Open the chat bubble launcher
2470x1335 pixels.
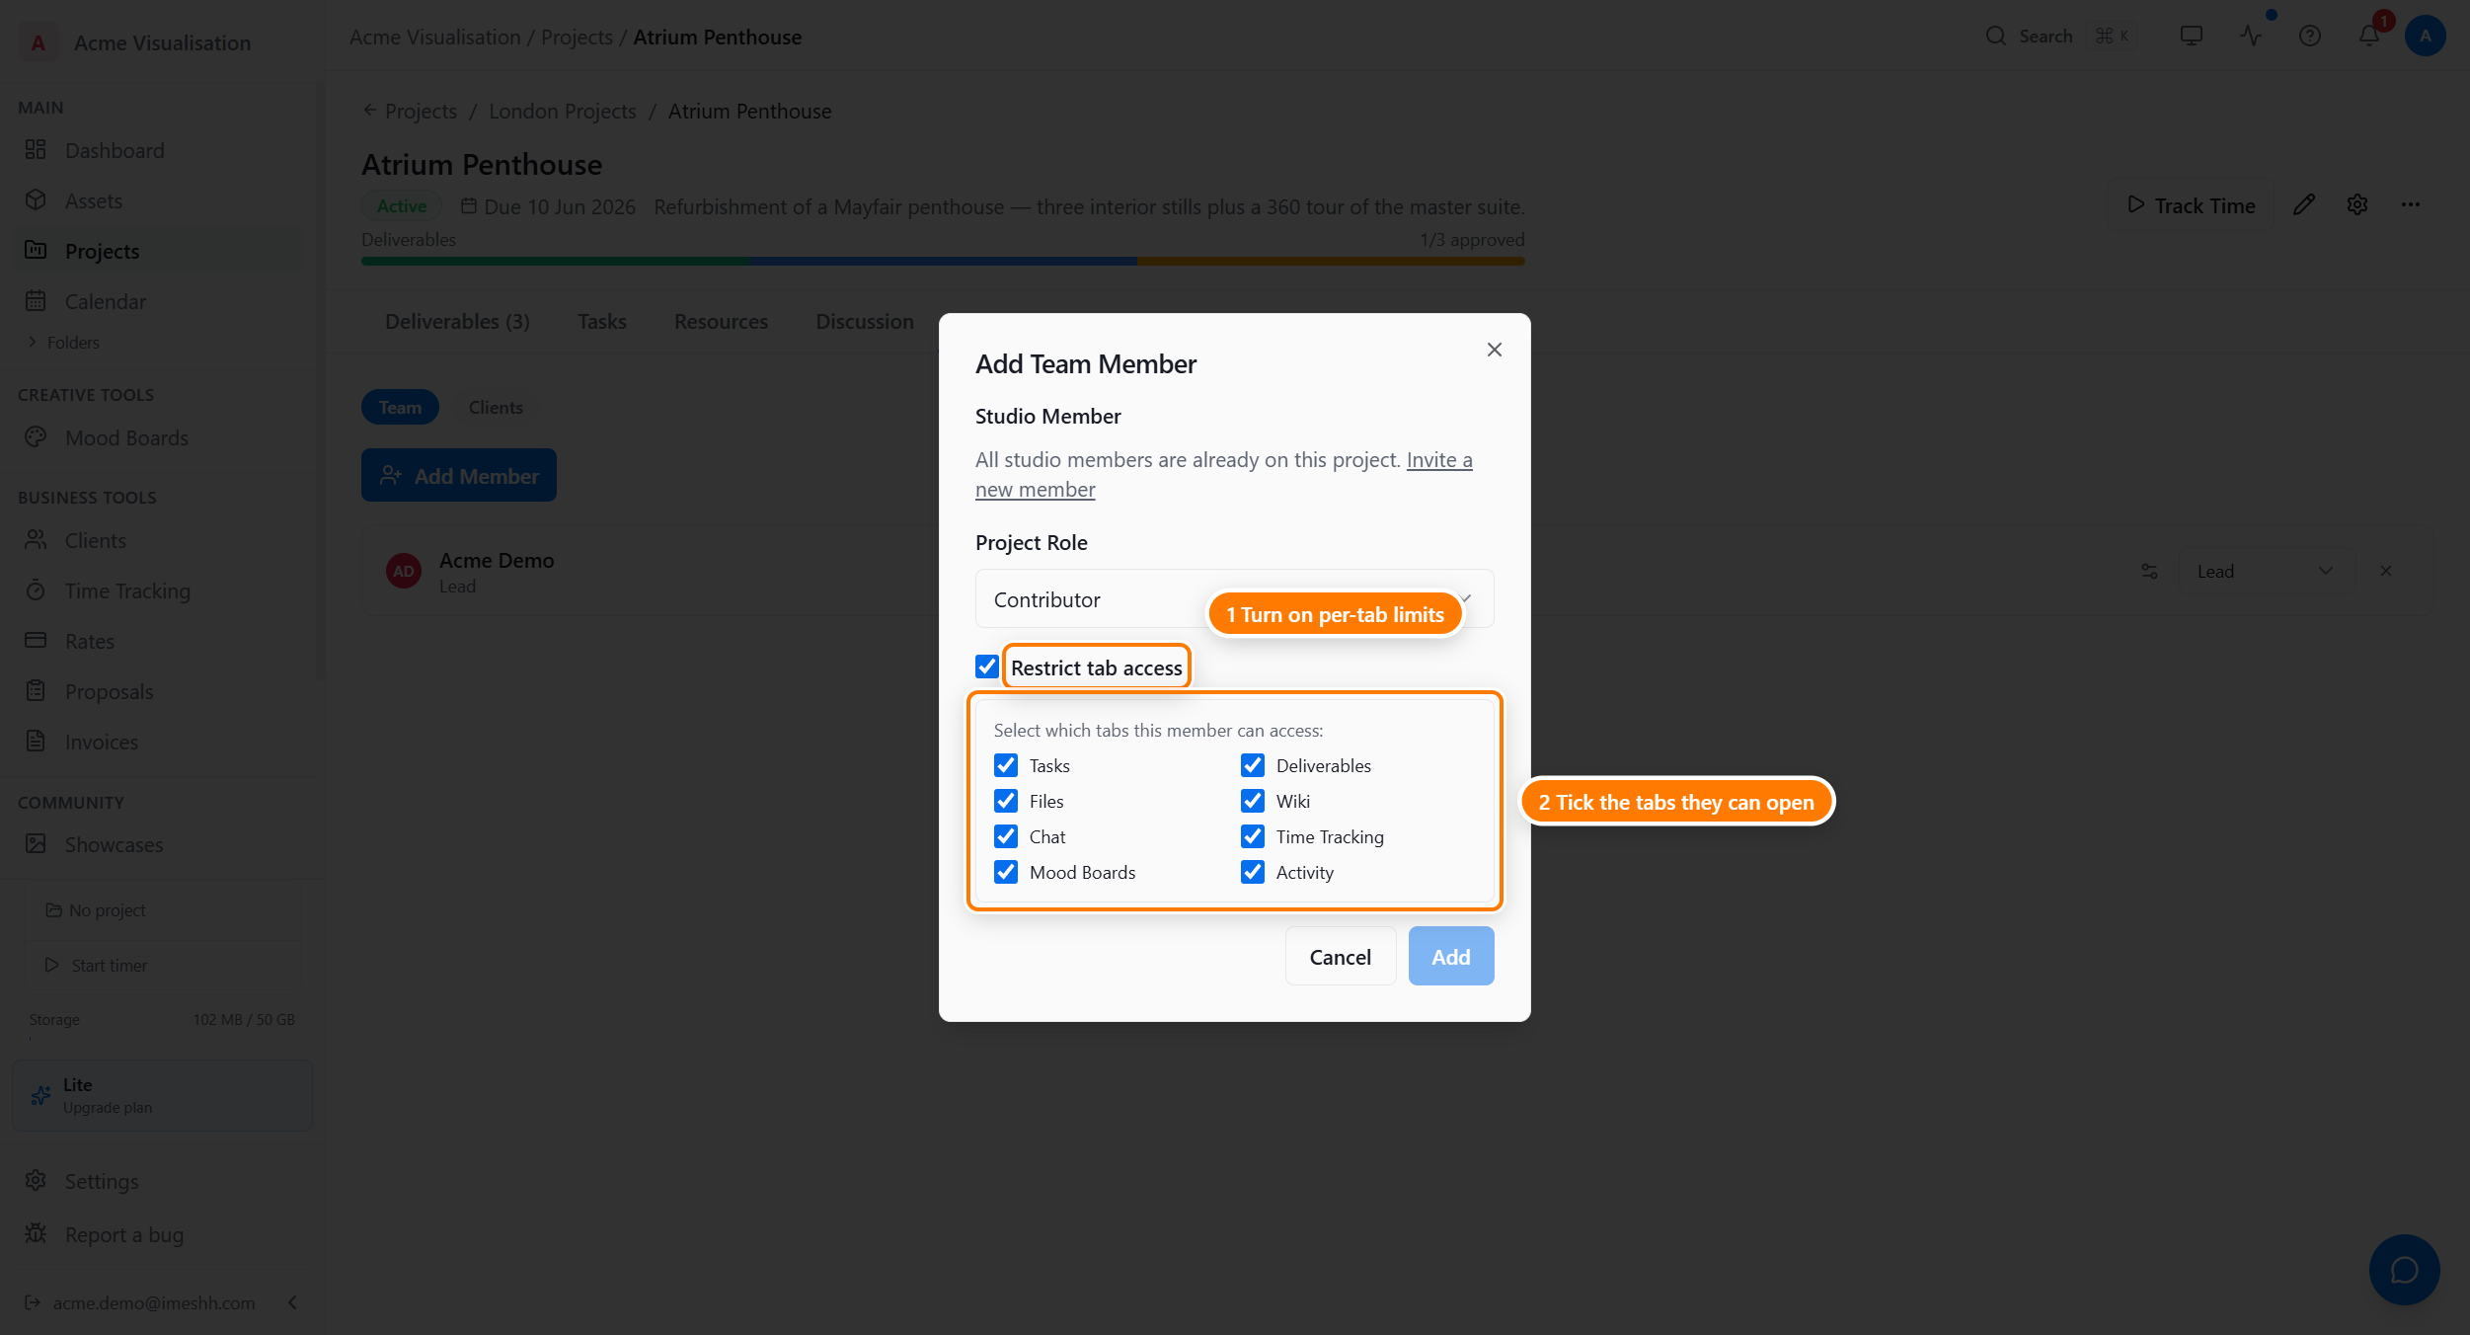[2404, 1269]
